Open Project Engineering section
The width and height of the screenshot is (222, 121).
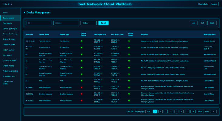click(x=10, y=71)
